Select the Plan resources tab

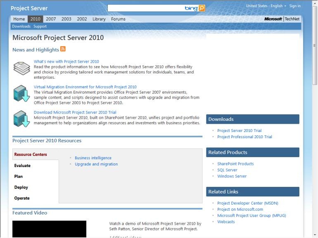click(19, 177)
